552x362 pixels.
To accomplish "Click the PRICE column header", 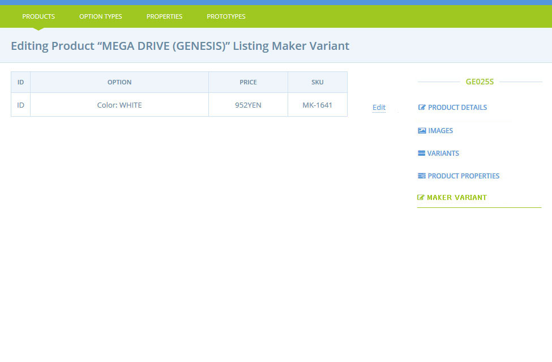I will 248,82.
